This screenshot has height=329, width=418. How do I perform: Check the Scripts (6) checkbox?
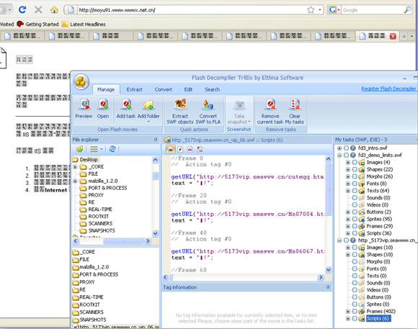pos(355,319)
